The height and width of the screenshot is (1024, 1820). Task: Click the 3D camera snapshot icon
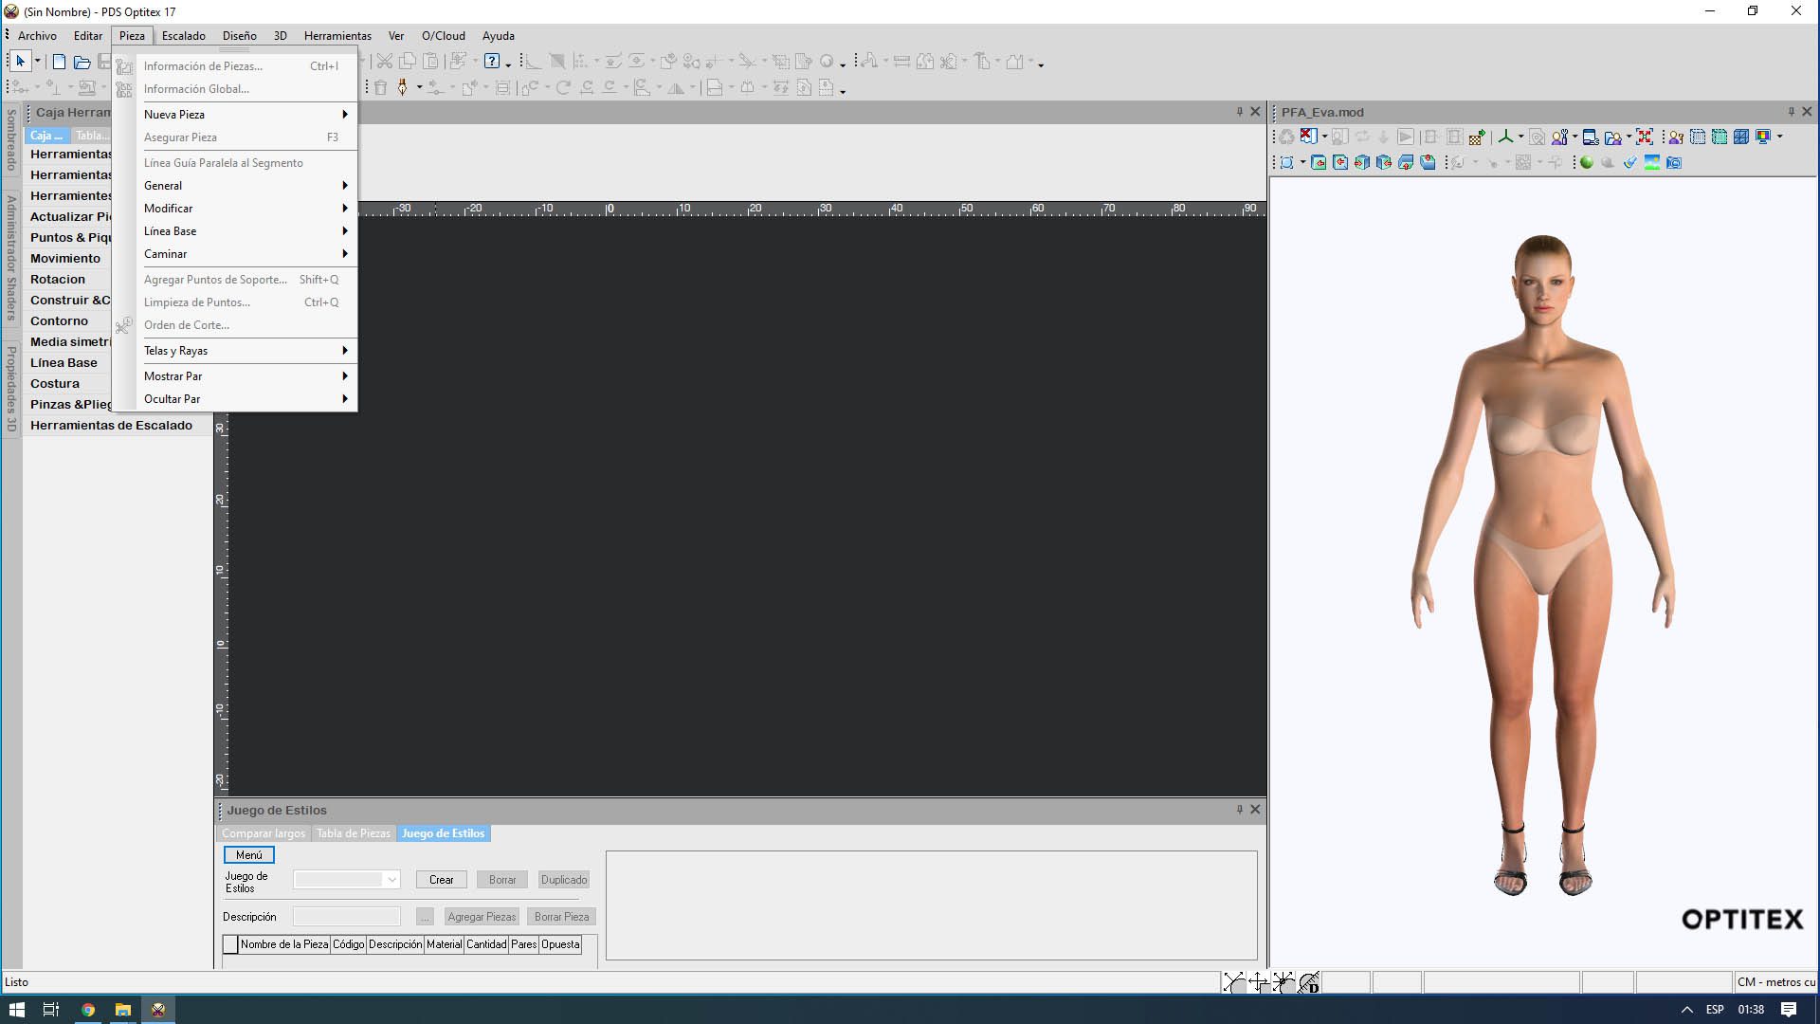tap(1674, 163)
